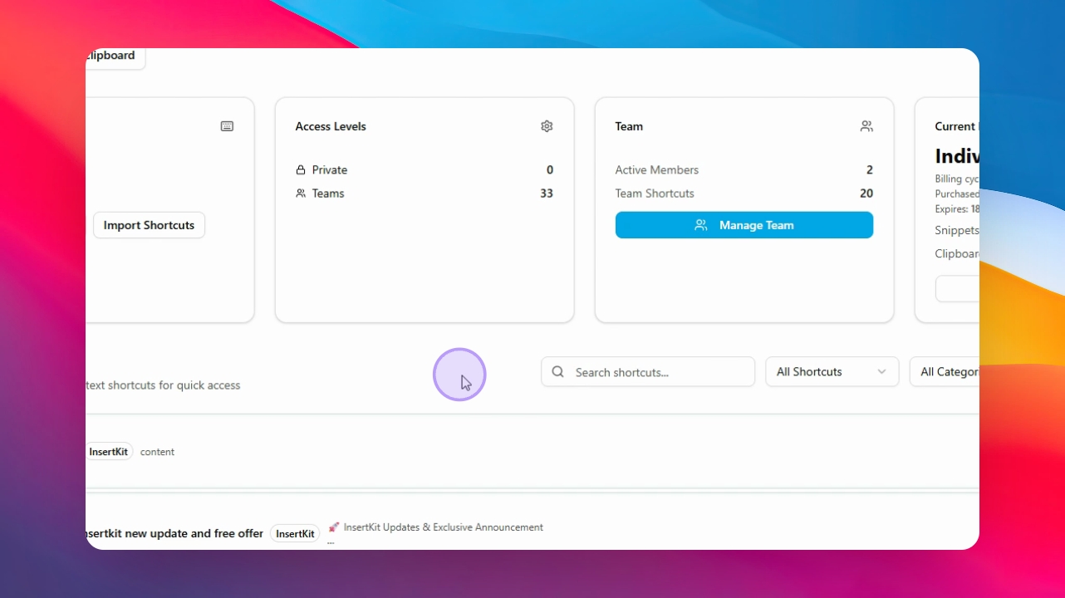Click the InsertKit tag on the update shortcut row
This screenshot has height=598, width=1065.
[295, 534]
